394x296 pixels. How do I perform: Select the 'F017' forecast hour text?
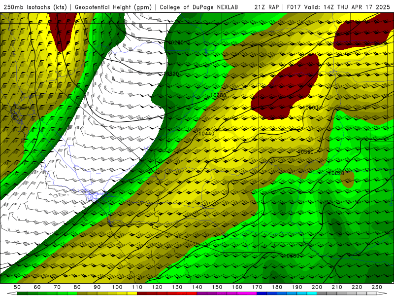pos(294,7)
